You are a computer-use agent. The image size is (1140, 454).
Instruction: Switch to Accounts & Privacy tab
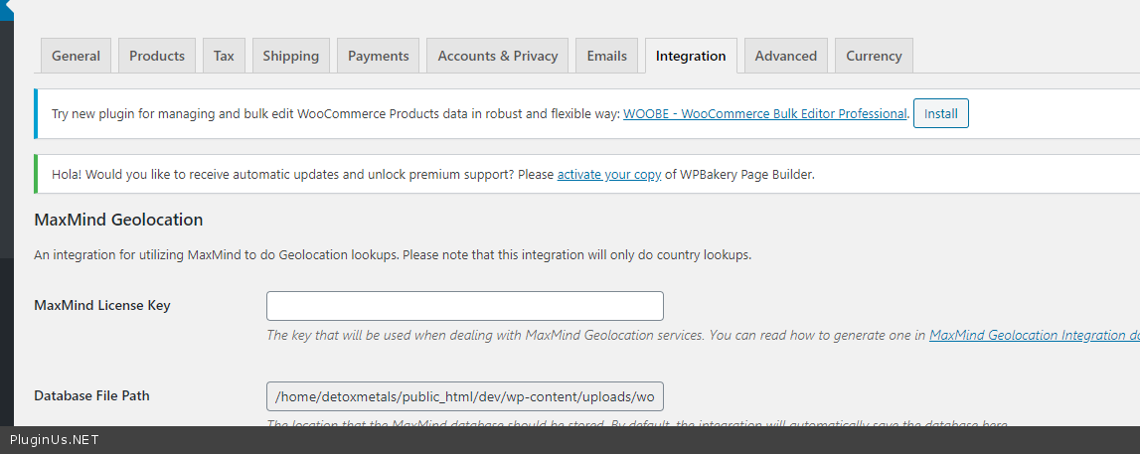498,56
